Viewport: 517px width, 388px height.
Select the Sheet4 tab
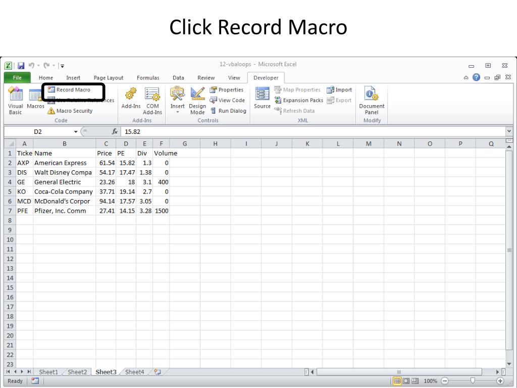pyautogui.click(x=134, y=372)
